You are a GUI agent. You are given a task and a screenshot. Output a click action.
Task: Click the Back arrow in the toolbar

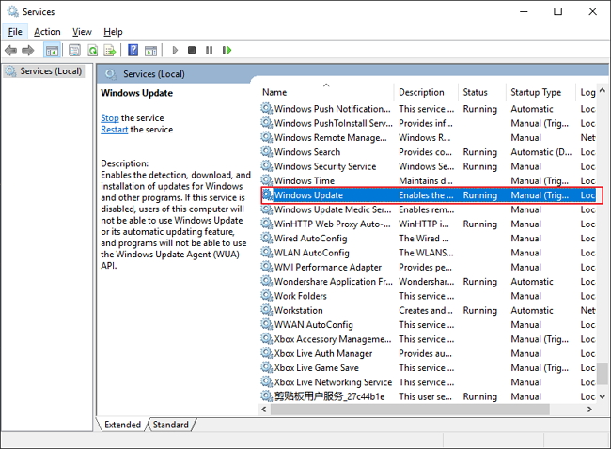(x=11, y=50)
